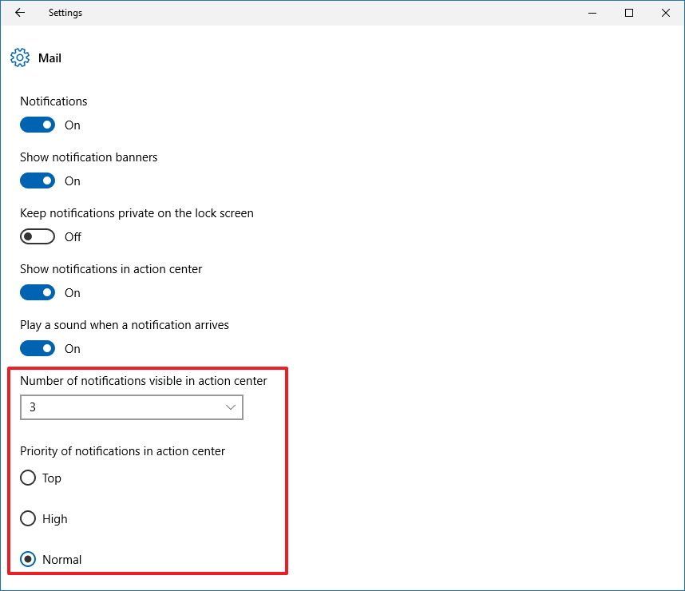The height and width of the screenshot is (591, 685).
Task: Click Number of notifications visible label
Action: click(143, 380)
